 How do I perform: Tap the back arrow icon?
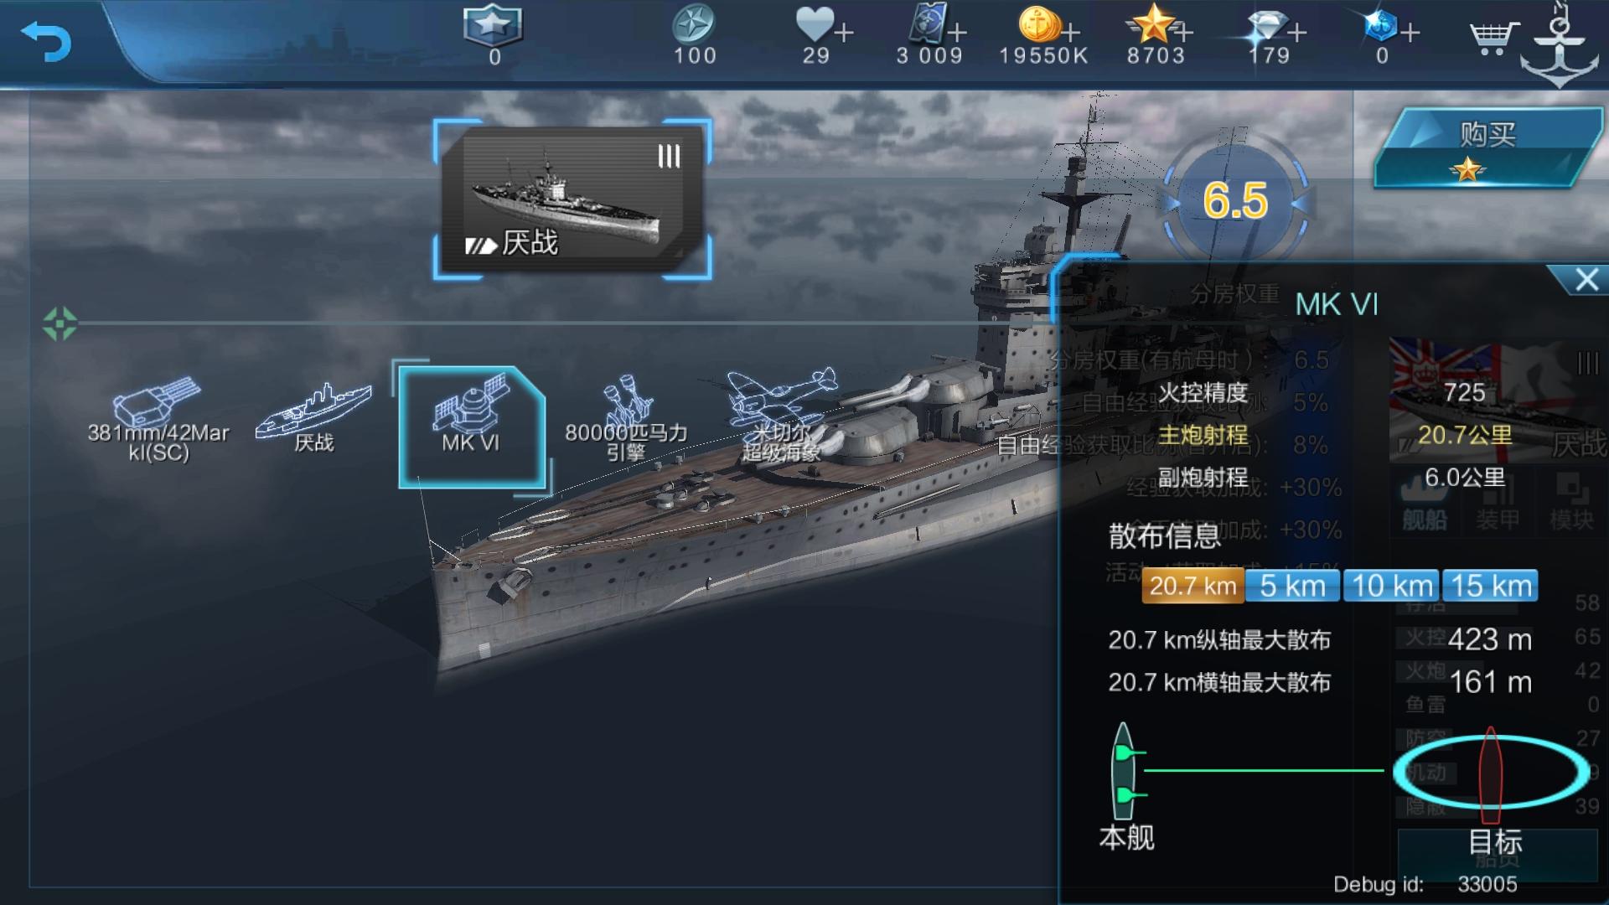[x=45, y=42]
